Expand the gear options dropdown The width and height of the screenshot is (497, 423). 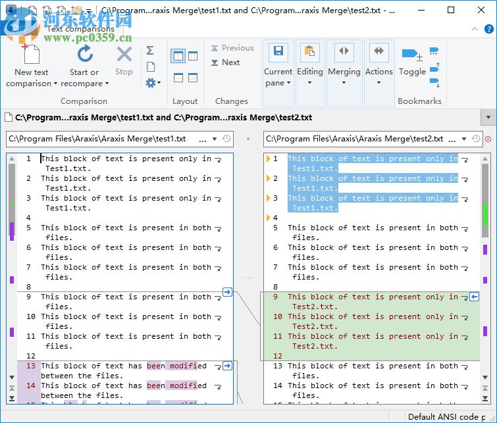(x=153, y=83)
